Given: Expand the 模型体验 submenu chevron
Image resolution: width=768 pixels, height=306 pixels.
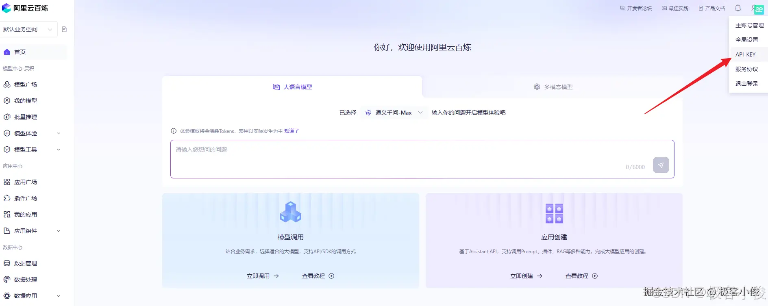Looking at the screenshot, I should pos(59,133).
